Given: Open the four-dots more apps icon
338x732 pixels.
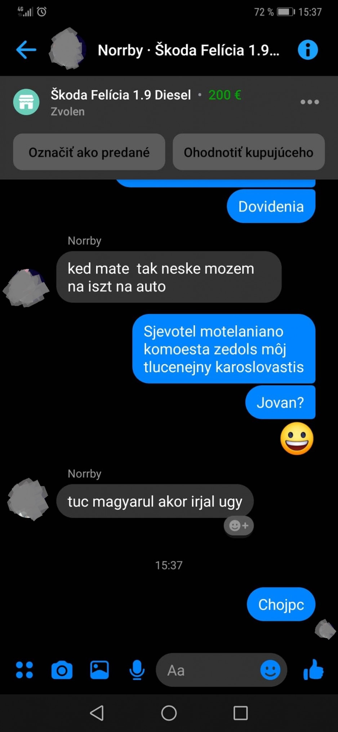Looking at the screenshot, I should pos(25,670).
